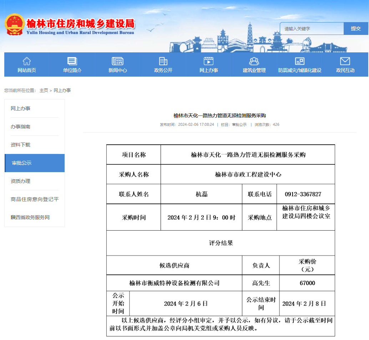
Task: Click the 浏览次数: 426 text
Action: (x=267, y=124)
